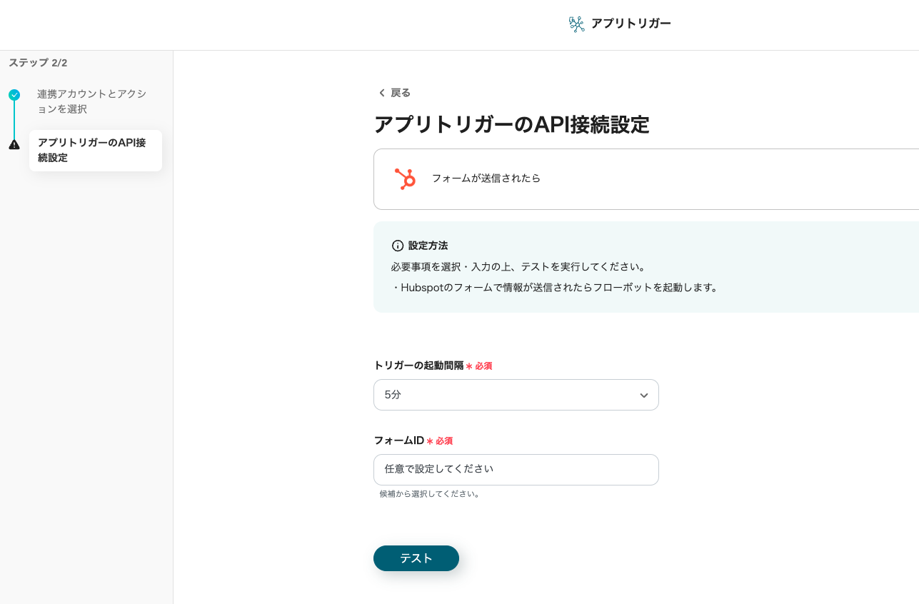Click the ステップ 2/2 label
This screenshot has width=919, height=604.
[x=38, y=63]
